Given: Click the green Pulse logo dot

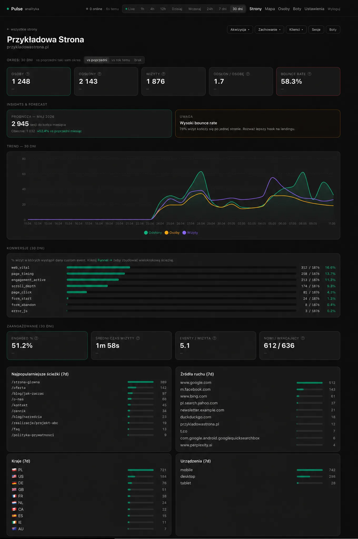Looking at the screenshot, I should (x=8, y=9).
